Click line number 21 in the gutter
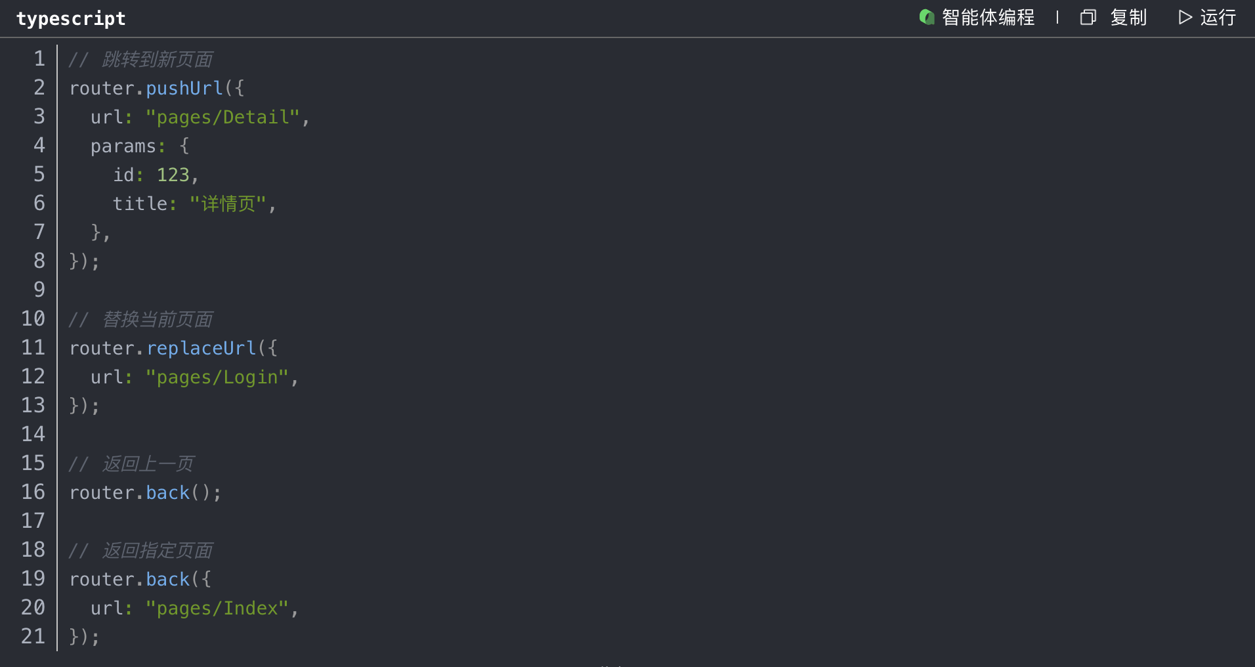The image size is (1255, 667). [33, 637]
